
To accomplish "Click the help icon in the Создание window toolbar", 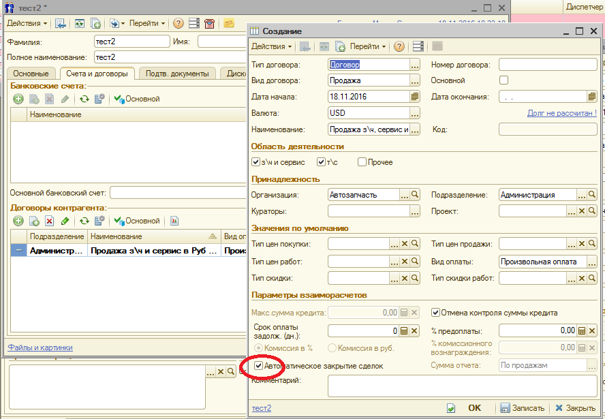I will (399, 47).
